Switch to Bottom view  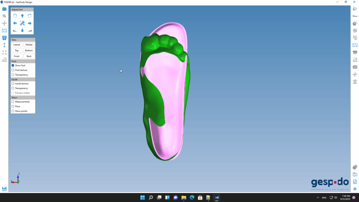[29, 50]
